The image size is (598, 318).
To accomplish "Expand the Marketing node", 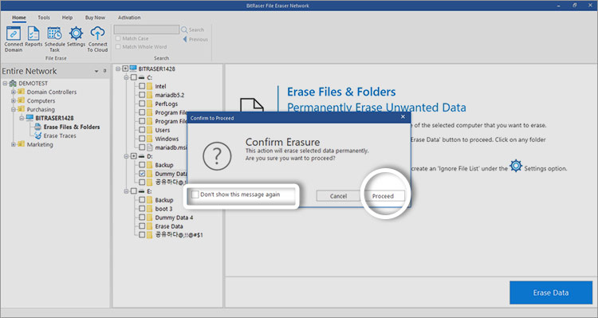I will tap(14, 144).
